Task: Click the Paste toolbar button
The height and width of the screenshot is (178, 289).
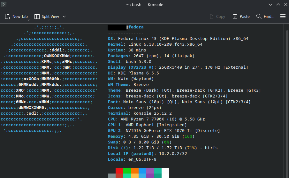Action: pyautogui.click(x=241, y=16)
